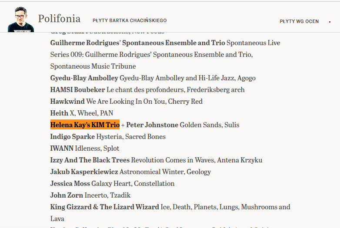Click King Gizzard & The Lizard Wizard entry
This screenshot has width=340, height=228.
(170, 213)
